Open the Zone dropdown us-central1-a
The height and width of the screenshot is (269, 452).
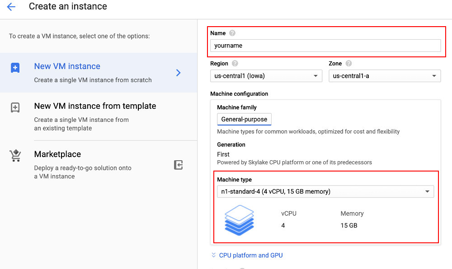[x=384, y=76]
